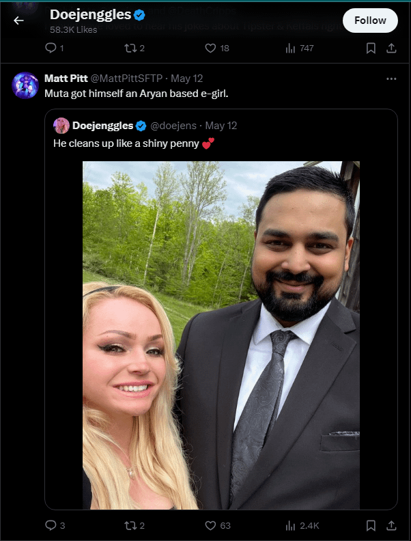The image size is (411, 541).
Task: Open the @MattPittSFTP handle link
Action: (126, 79)
